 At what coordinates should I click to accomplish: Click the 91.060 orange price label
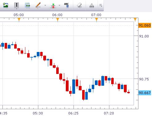tap(145, 25)
